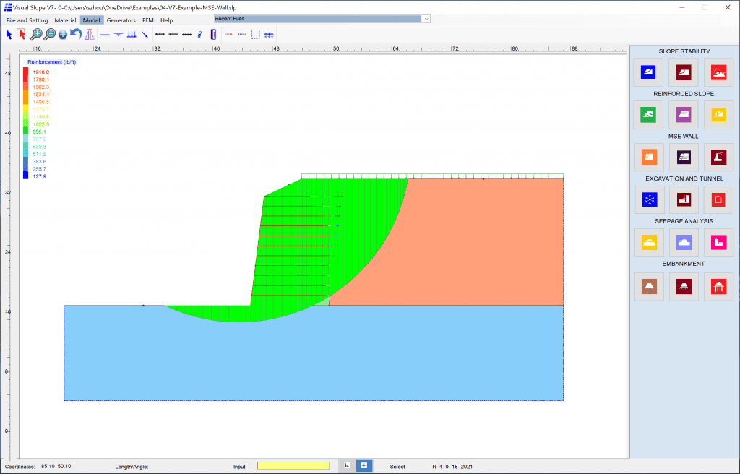
Task: Open dark red embankment template
Action: point(684,287)
